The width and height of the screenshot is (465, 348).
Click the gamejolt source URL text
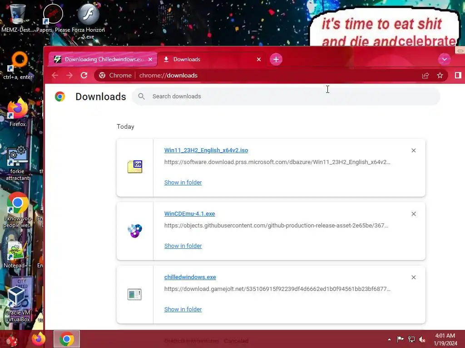pyautogui.click(x=277, y=289)
